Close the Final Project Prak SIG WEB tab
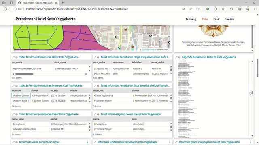The width and height of the screenshot is (259, 145). pos(56,3)
